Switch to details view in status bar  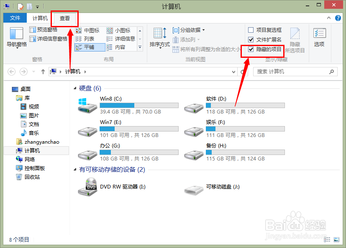point(327,240)
